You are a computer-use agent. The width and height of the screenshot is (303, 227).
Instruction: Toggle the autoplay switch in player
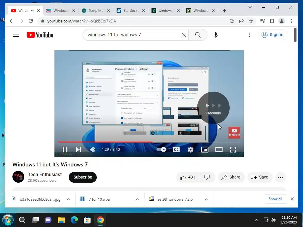161,149
